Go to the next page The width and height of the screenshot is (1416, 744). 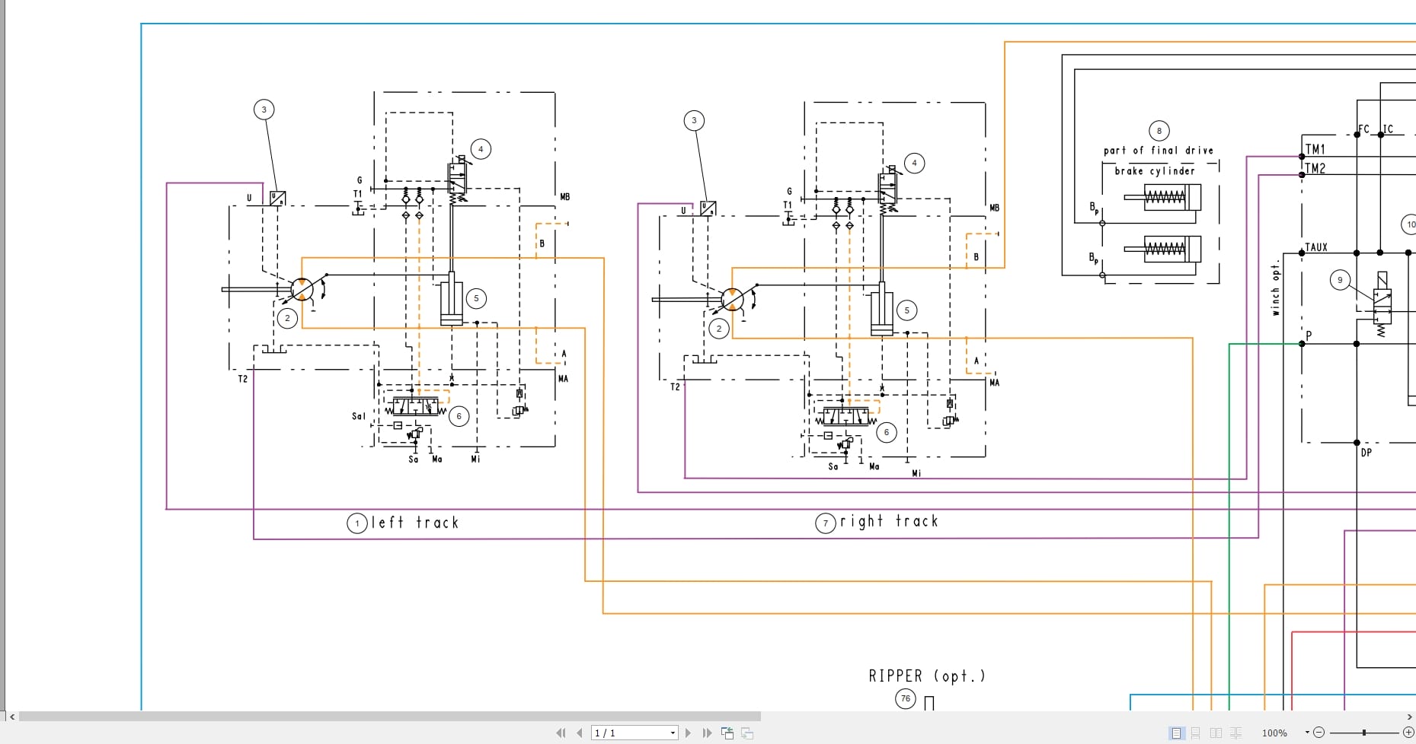coord(688,733)
